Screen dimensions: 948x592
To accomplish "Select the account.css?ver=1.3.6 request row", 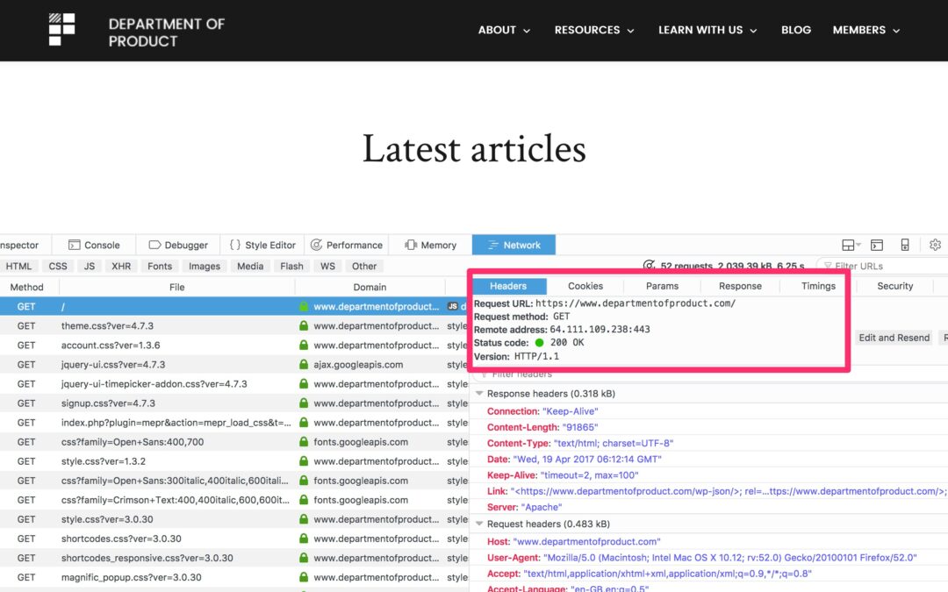I will pos(234,345).
